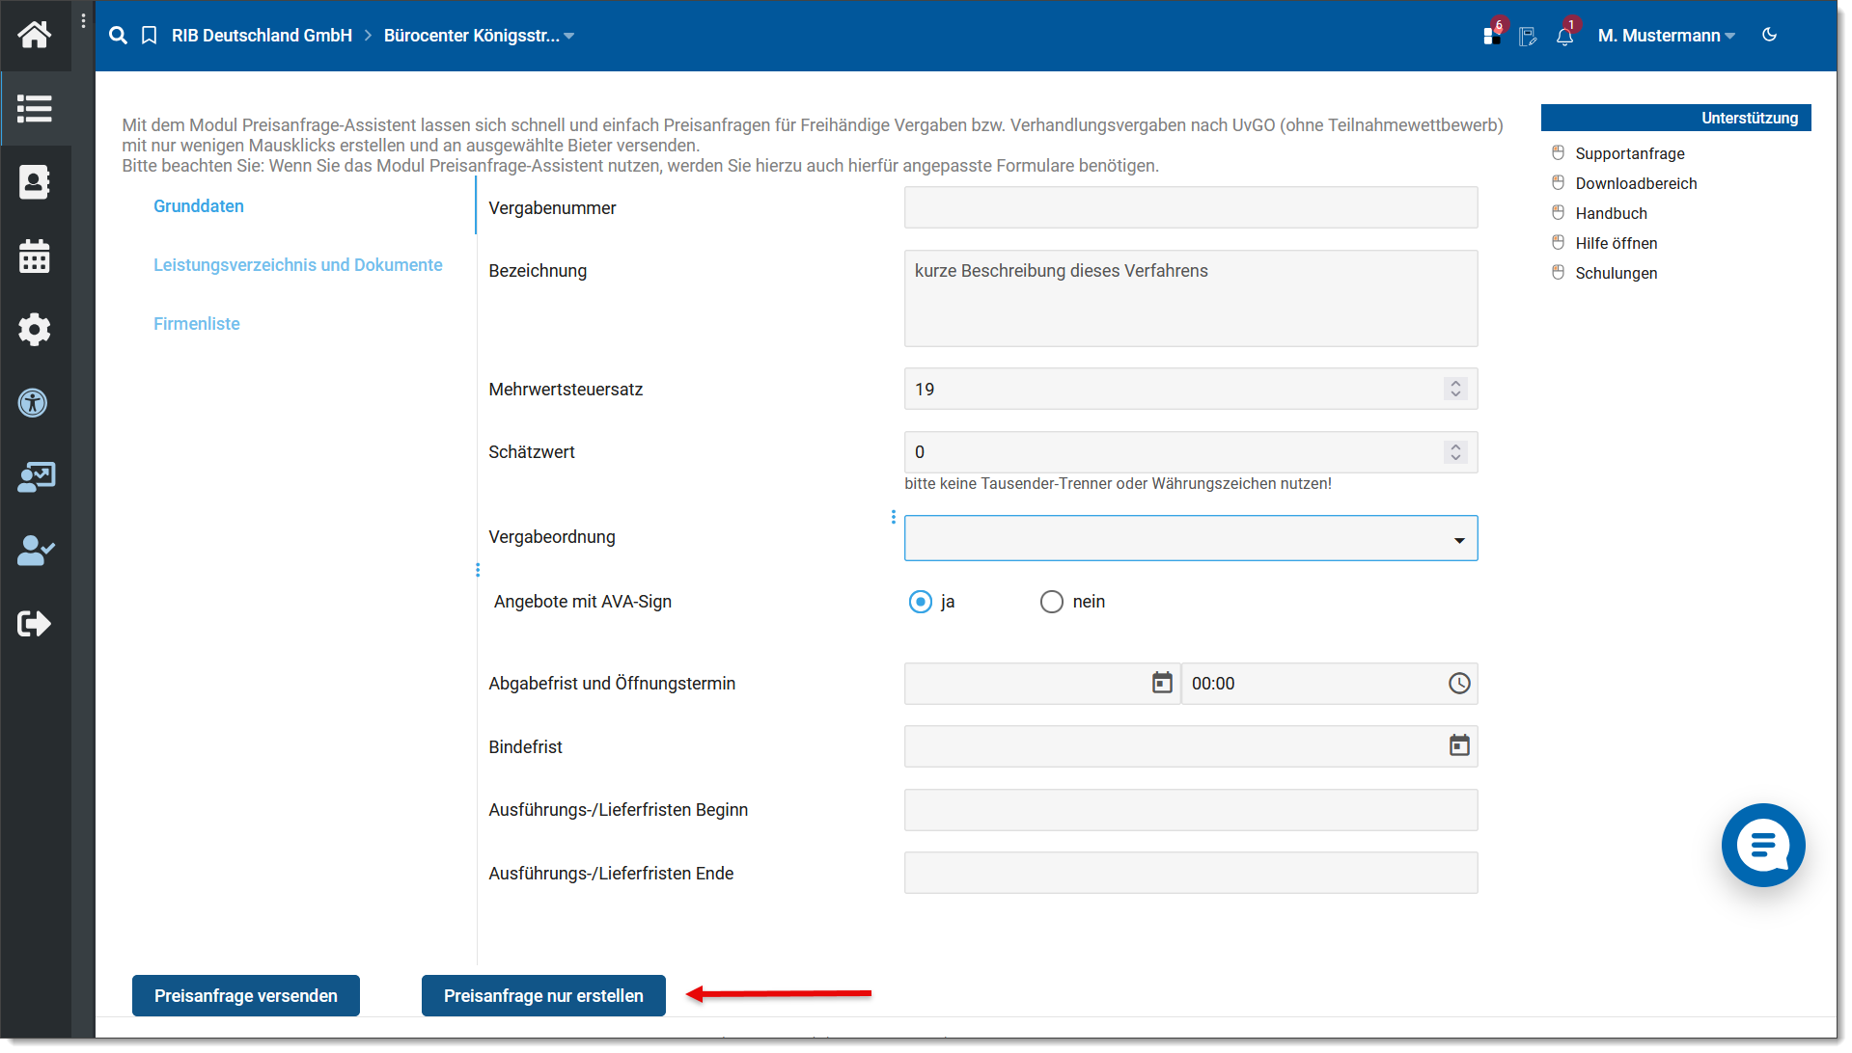Open the calendar icon in left sidebar
The width and height of the screenshot is (1852, 1053).
click(35, 256)
